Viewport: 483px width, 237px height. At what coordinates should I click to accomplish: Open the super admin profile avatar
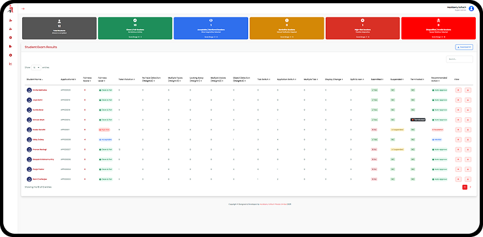pos(471,8)
